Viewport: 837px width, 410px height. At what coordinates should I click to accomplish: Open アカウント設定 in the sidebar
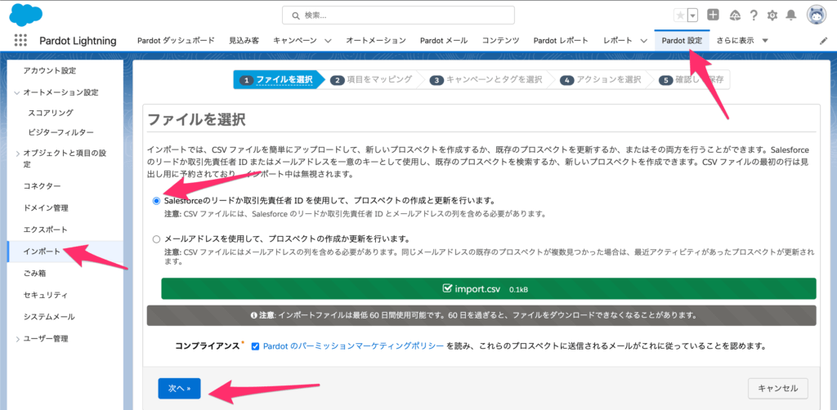coord(50,70)
